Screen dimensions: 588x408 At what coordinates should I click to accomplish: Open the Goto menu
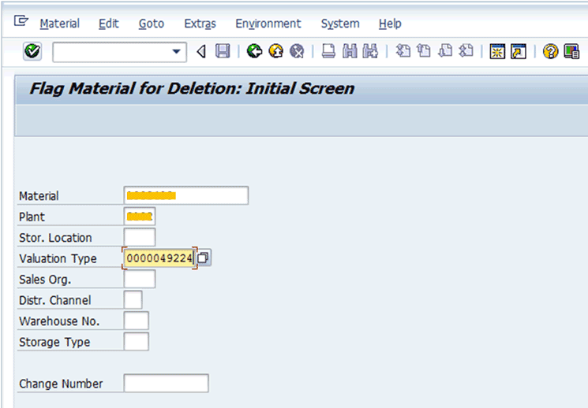151,24
